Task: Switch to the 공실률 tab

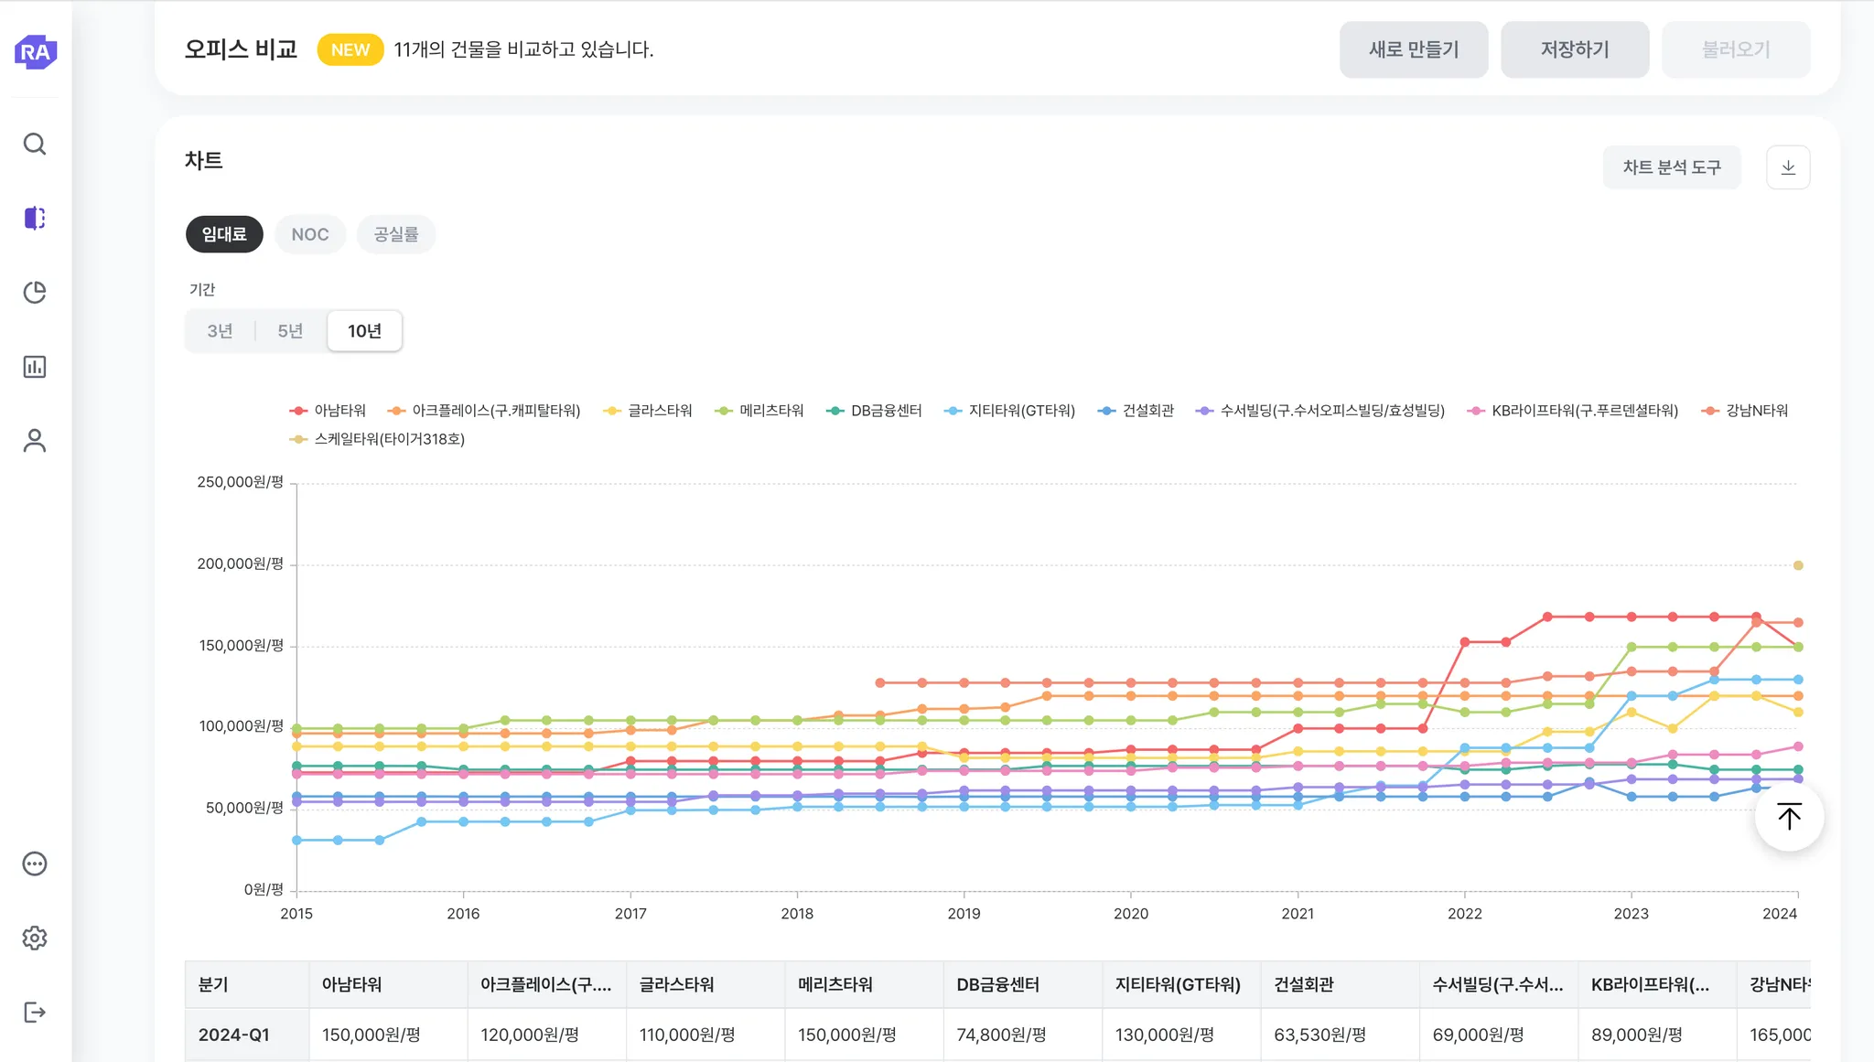Action: click(x=395, y=234)
